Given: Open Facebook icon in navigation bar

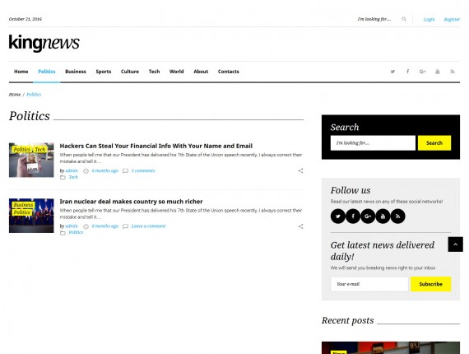Looking at the screenshot, I should pyautogui.click(x=407, y=72).
